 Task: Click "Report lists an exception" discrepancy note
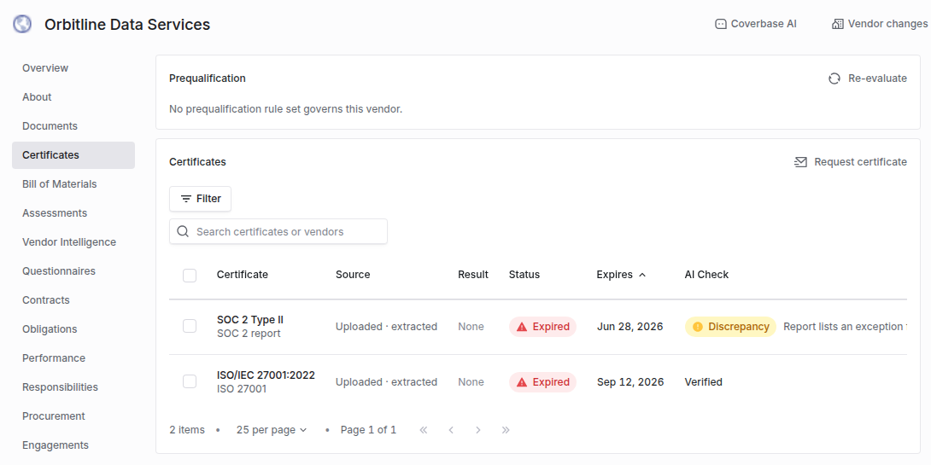[x=845, y=327]
